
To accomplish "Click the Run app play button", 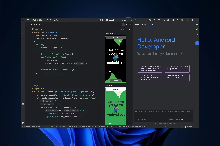I will pyautogui.click(x=131, y=20).
